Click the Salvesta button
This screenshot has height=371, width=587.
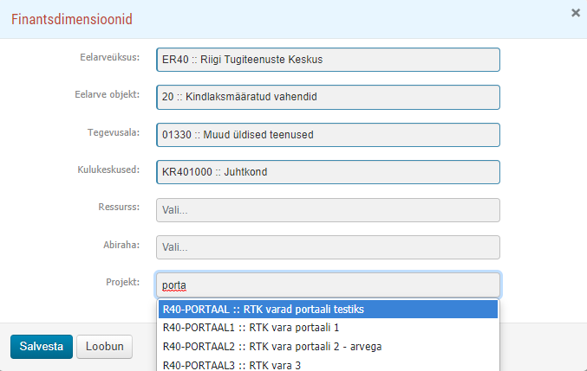(x=42, y=347)
